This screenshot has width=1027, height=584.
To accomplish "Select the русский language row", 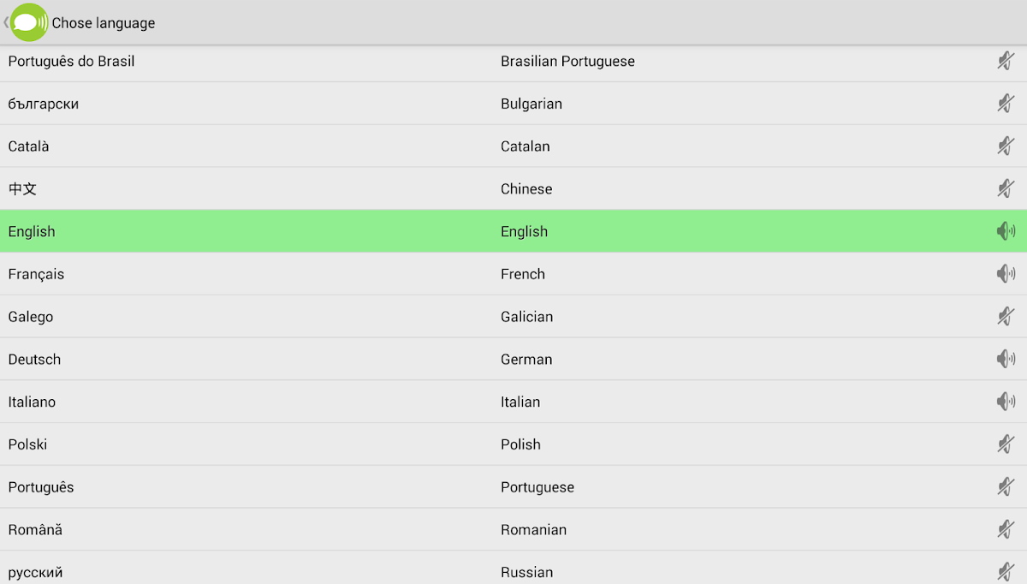I will click(35, 572).
